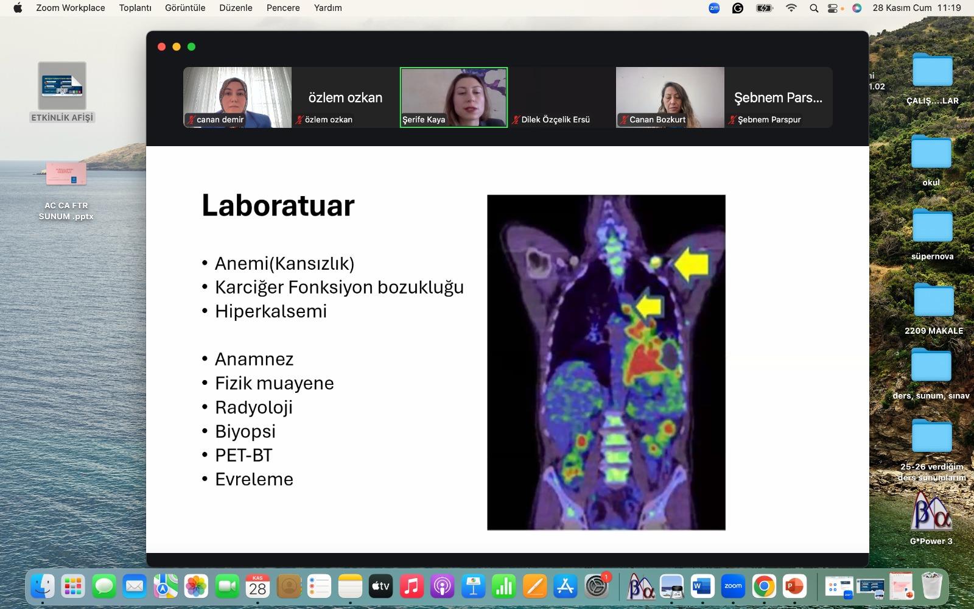
Task: Open PowerPoint from the dock
Action: click(x=794, y=586)
